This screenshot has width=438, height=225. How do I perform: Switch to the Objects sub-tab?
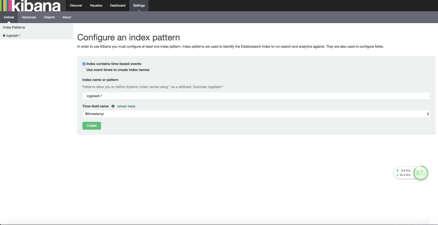(49, 17)
